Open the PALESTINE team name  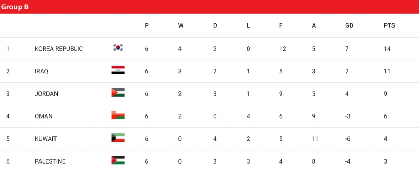point(50,161)
